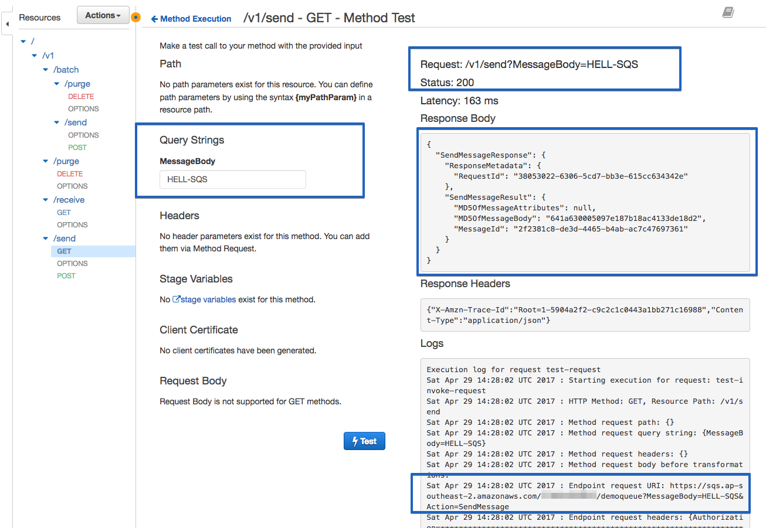
Task: Open the Actions dropdown menu
Action: pos(103,16)
